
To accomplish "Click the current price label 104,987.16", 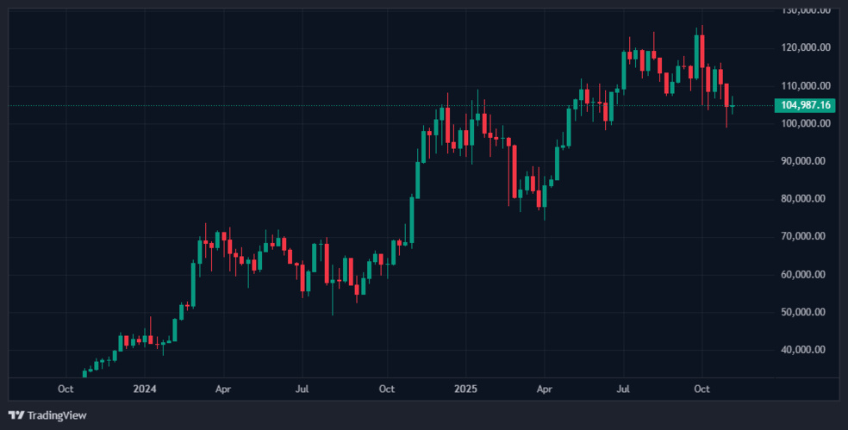I will [x=805, y=105].
